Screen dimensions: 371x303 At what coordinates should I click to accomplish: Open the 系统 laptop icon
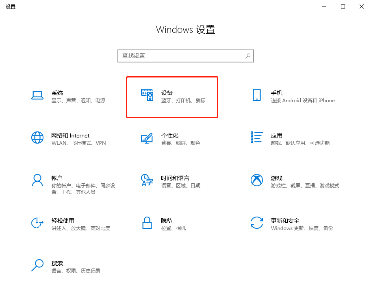37,95
